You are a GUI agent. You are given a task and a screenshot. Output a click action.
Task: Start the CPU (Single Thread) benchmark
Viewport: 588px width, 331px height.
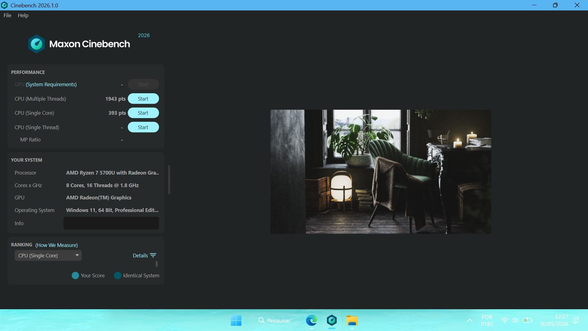[x=143, y=127]
